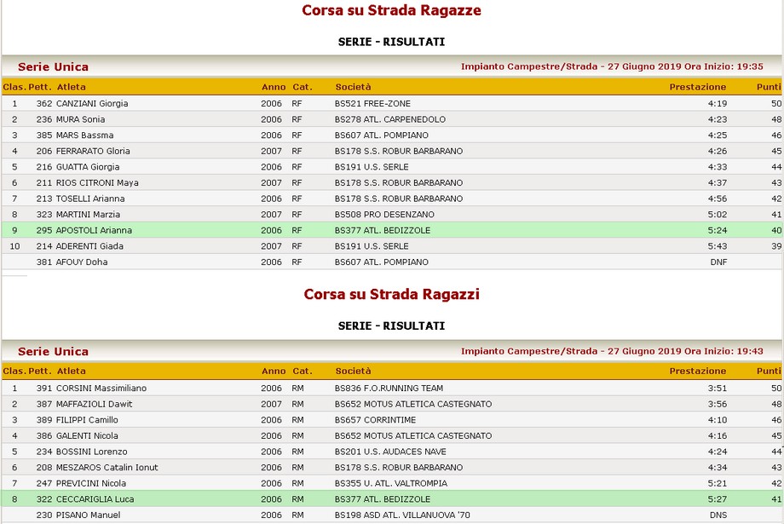Image resolution: width=784 pixels, height=524 pixels.
Task: Click highlighted athlete CECCARIGLIA Luca
Action: click(95, 499)
